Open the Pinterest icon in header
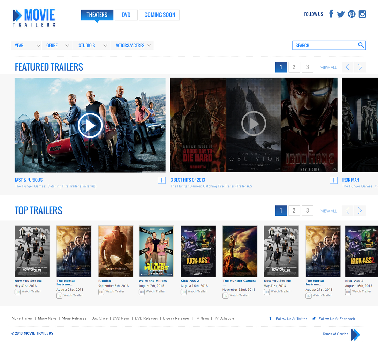This screenshot has height=349, width=378. 351,14
